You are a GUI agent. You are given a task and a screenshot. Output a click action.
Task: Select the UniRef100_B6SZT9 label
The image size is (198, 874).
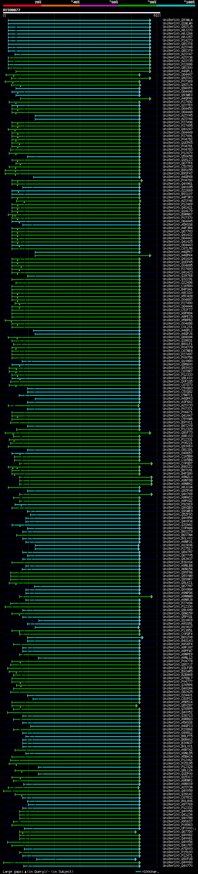pyautogui.click(x=177, y=532)
